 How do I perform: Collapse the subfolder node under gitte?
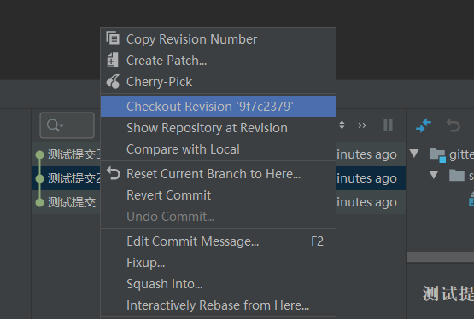(x=434, y=175)
